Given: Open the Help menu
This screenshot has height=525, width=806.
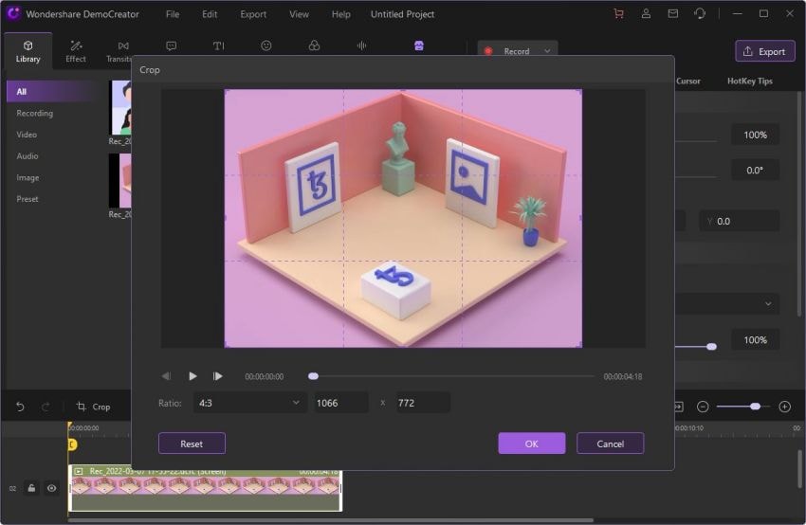Looking at the screenshot, I should click(x=340, y=14).
